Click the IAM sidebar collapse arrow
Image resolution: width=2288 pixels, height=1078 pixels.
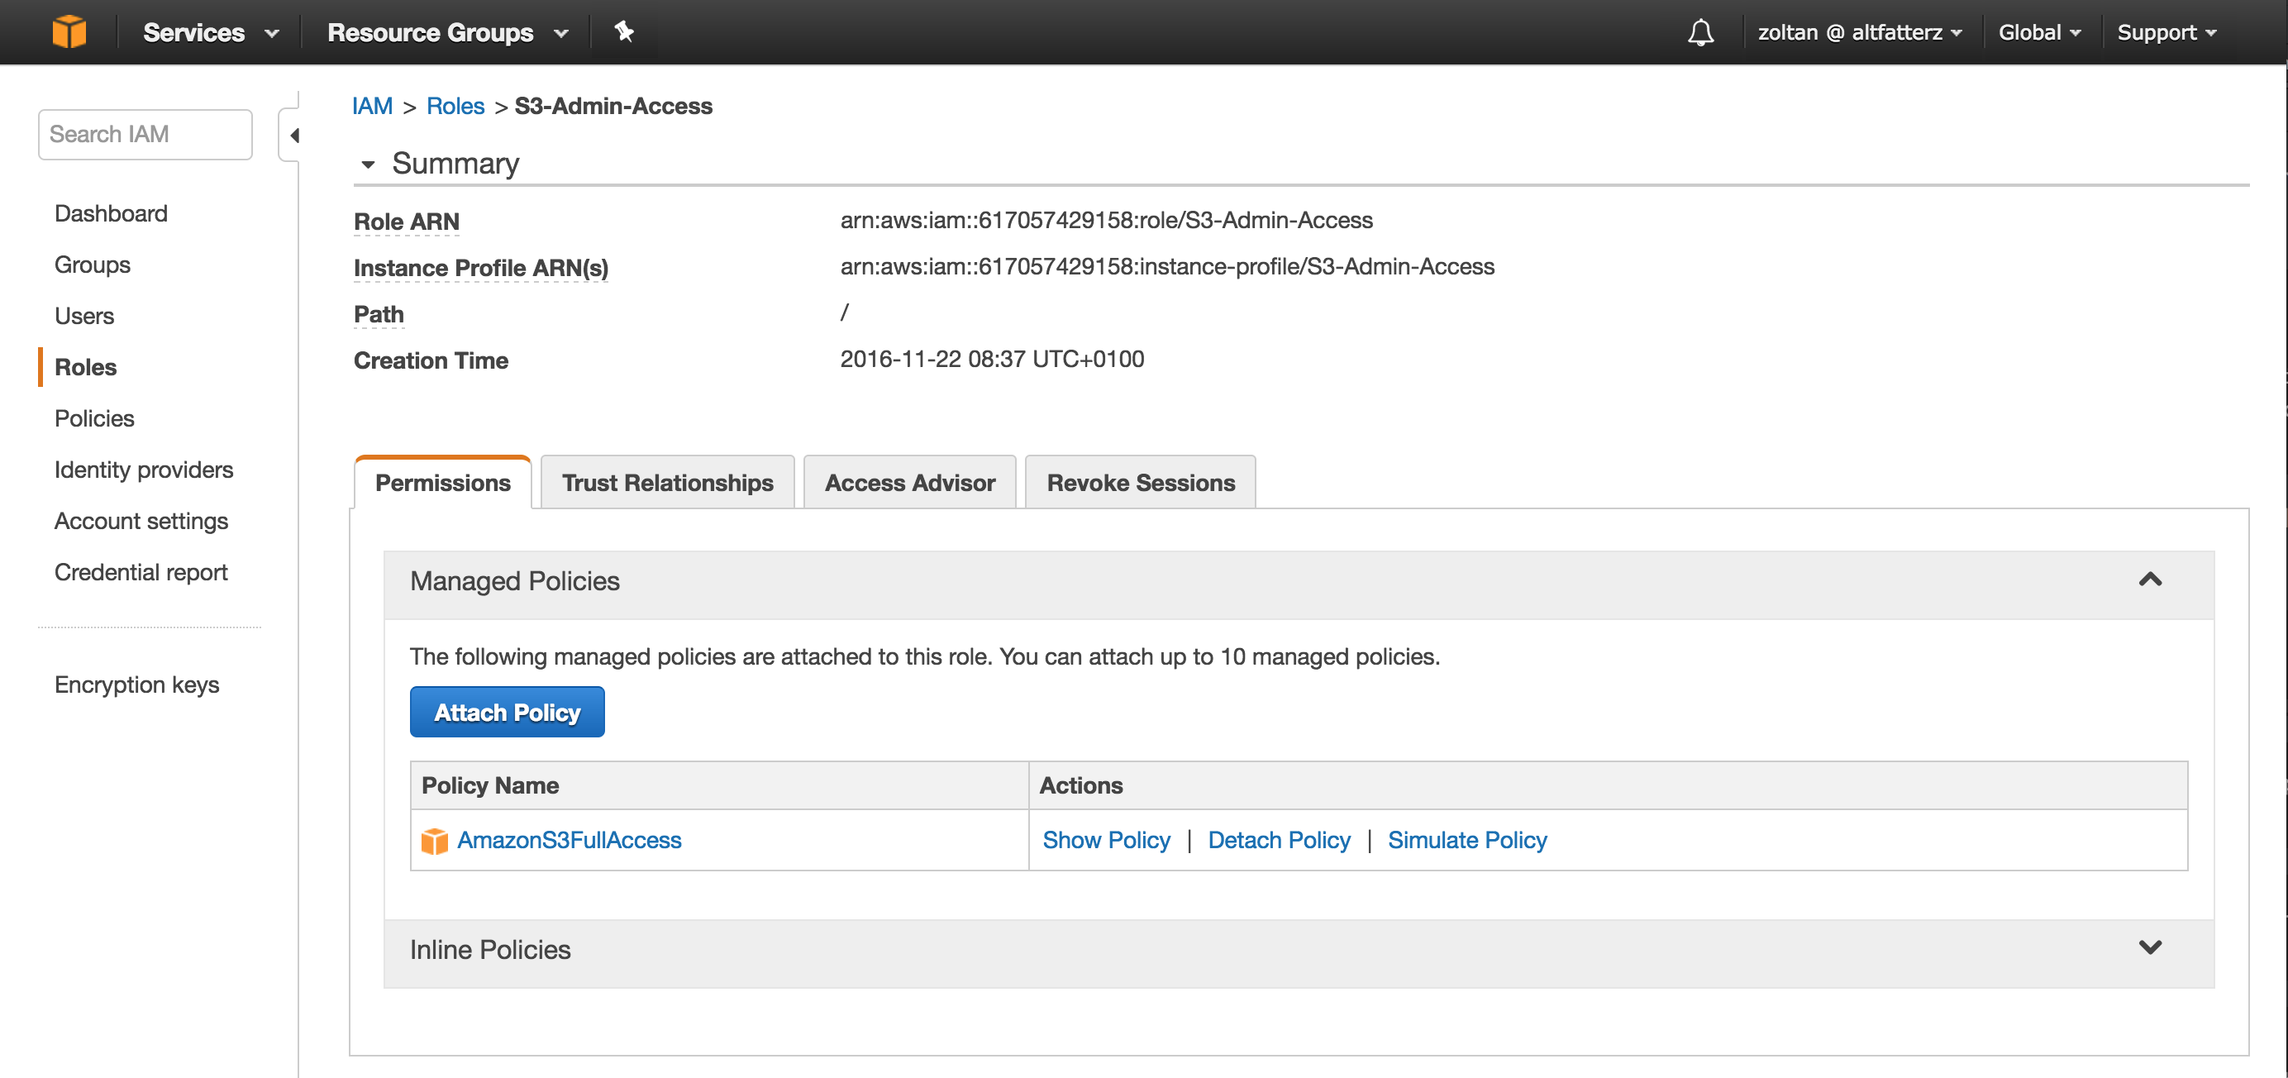(x=298, y=133)
